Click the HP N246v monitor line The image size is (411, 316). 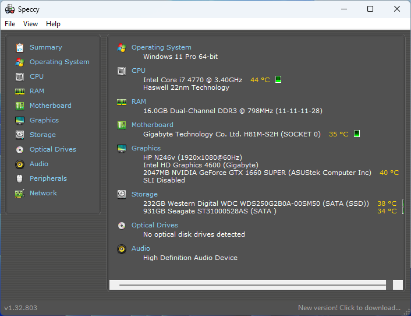point(193,157)
